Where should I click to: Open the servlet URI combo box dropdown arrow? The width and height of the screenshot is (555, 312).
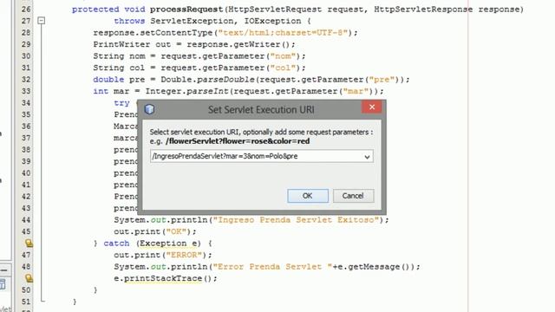click(x=367, y=156)
